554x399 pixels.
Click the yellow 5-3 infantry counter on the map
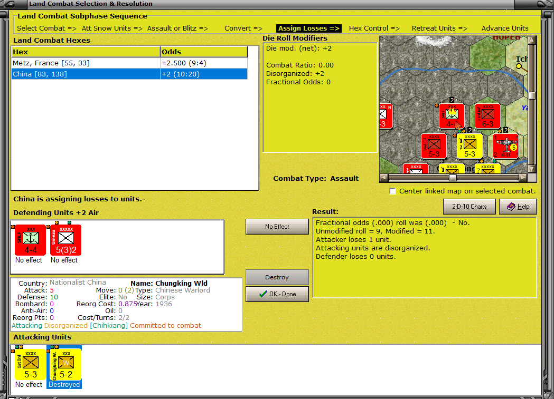point(470,147)
